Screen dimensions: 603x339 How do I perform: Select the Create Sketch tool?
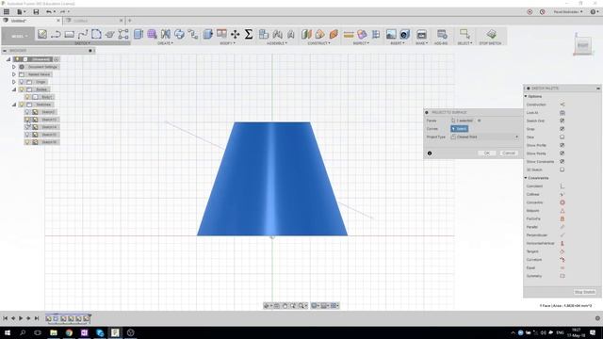coord(41,34)
